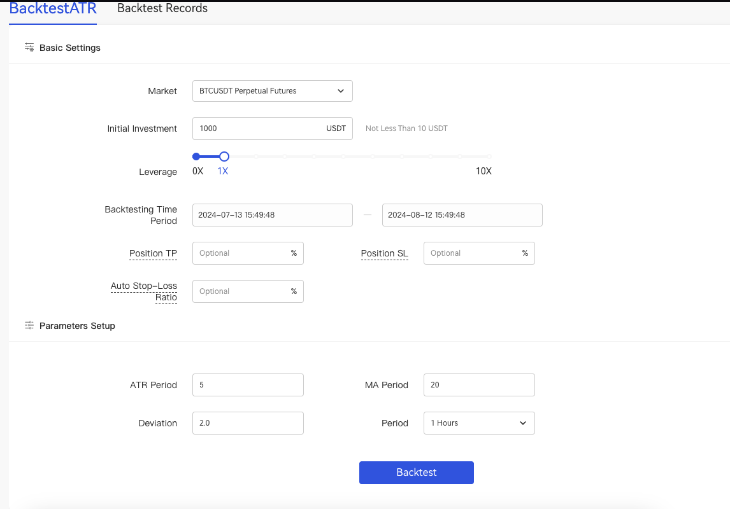This screenshot has height=509, width=730.
Task: Click the 1X leverage slider handle
Action: coord(224,157)
